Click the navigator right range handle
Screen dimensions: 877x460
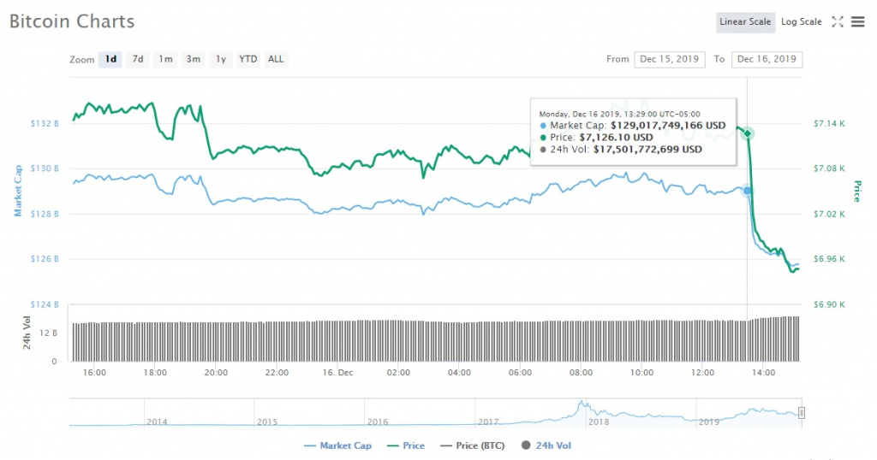coord(802,413)
